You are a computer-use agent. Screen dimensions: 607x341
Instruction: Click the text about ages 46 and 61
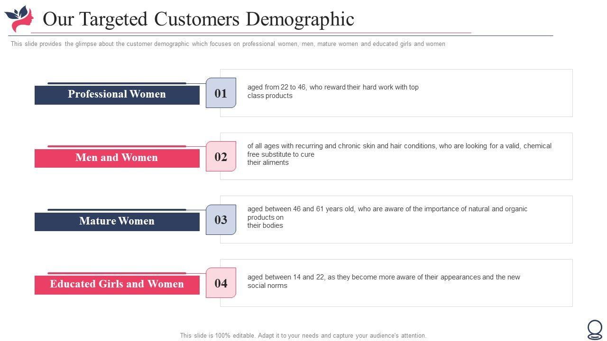tap(387, 217)
